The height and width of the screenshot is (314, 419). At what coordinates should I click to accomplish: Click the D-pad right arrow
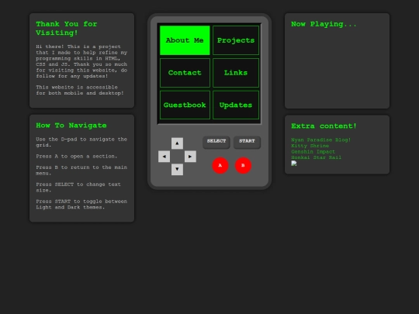pyautogui.click(x=190, y=157)
